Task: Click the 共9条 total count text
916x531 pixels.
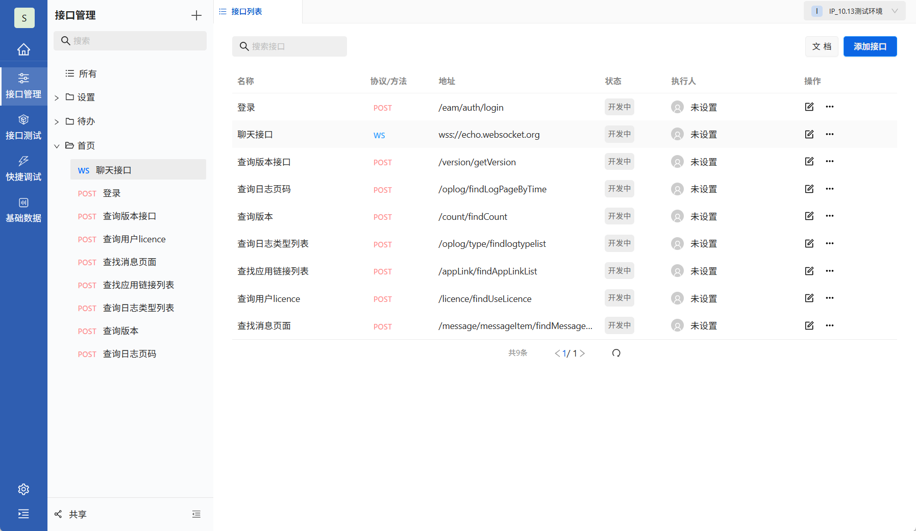Action: point(518,353)
